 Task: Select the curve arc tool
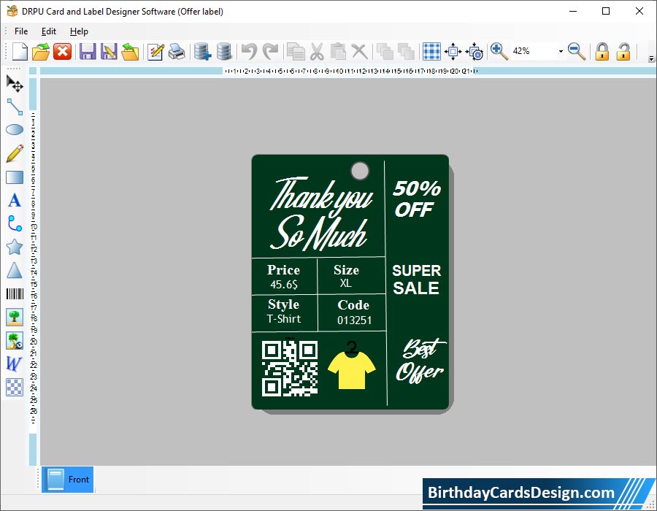point(15,223)
